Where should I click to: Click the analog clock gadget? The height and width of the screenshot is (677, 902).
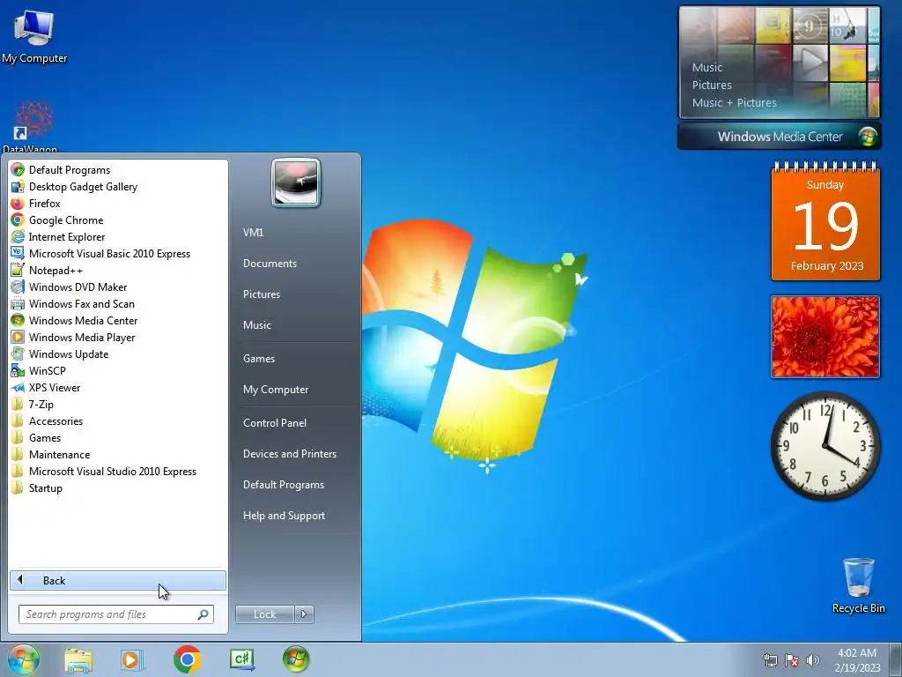(x=825, y=446)
